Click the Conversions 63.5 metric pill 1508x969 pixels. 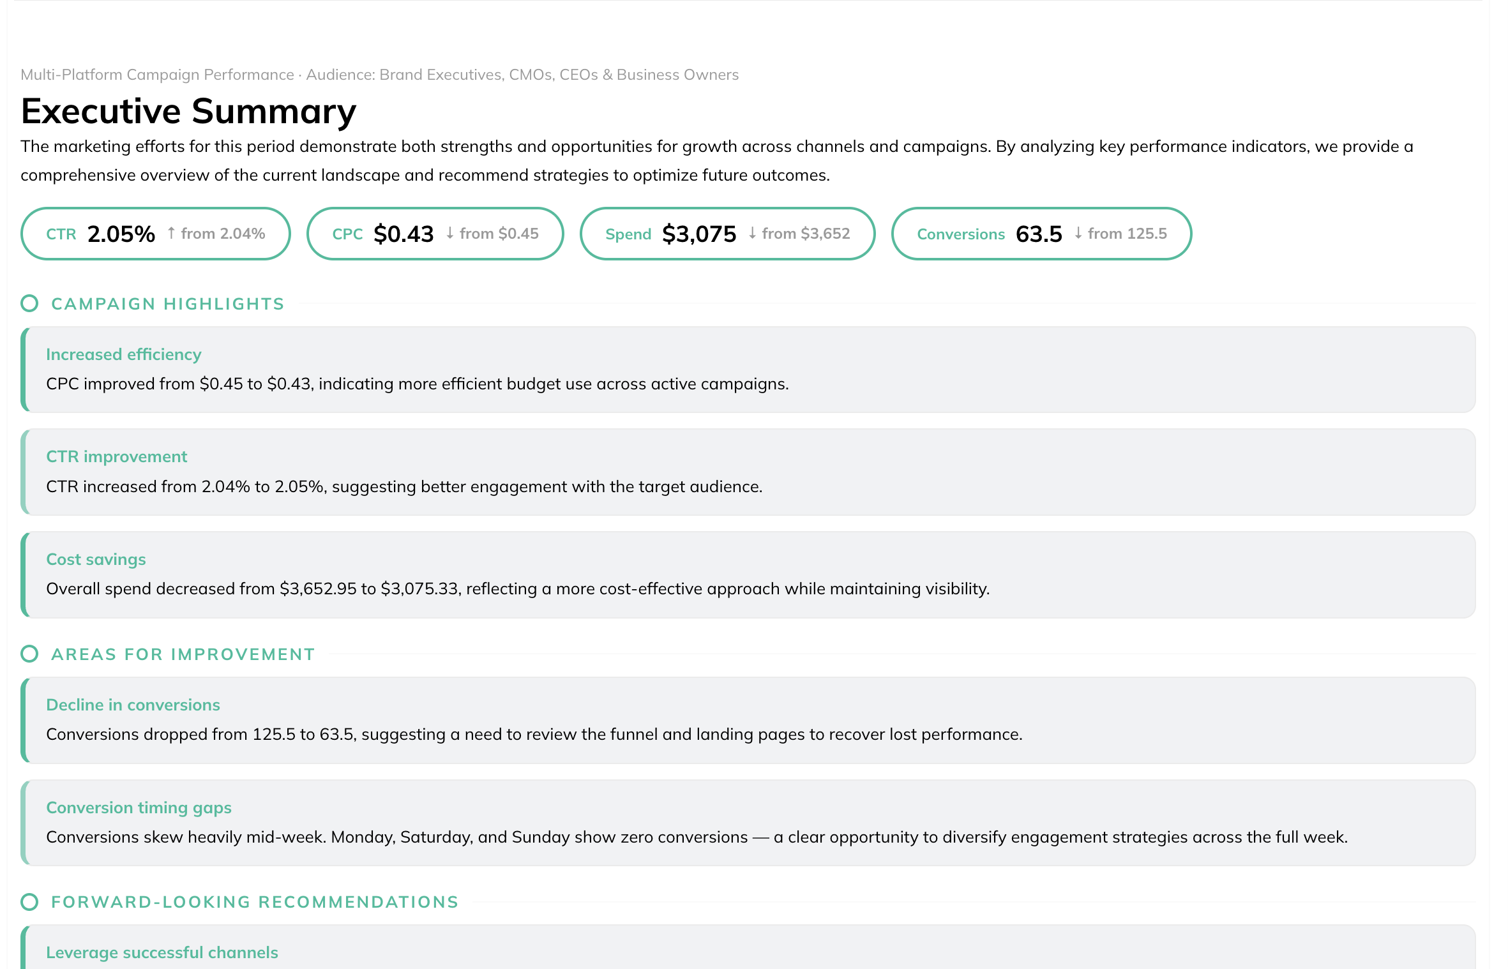click(1041, 234)
